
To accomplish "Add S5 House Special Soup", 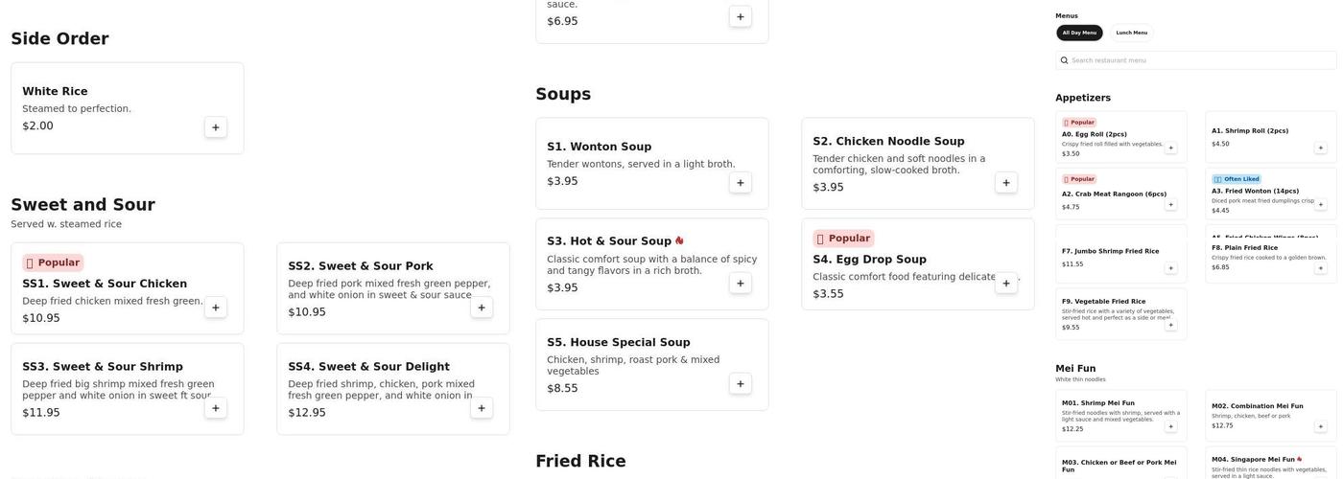I will [741, 384].
